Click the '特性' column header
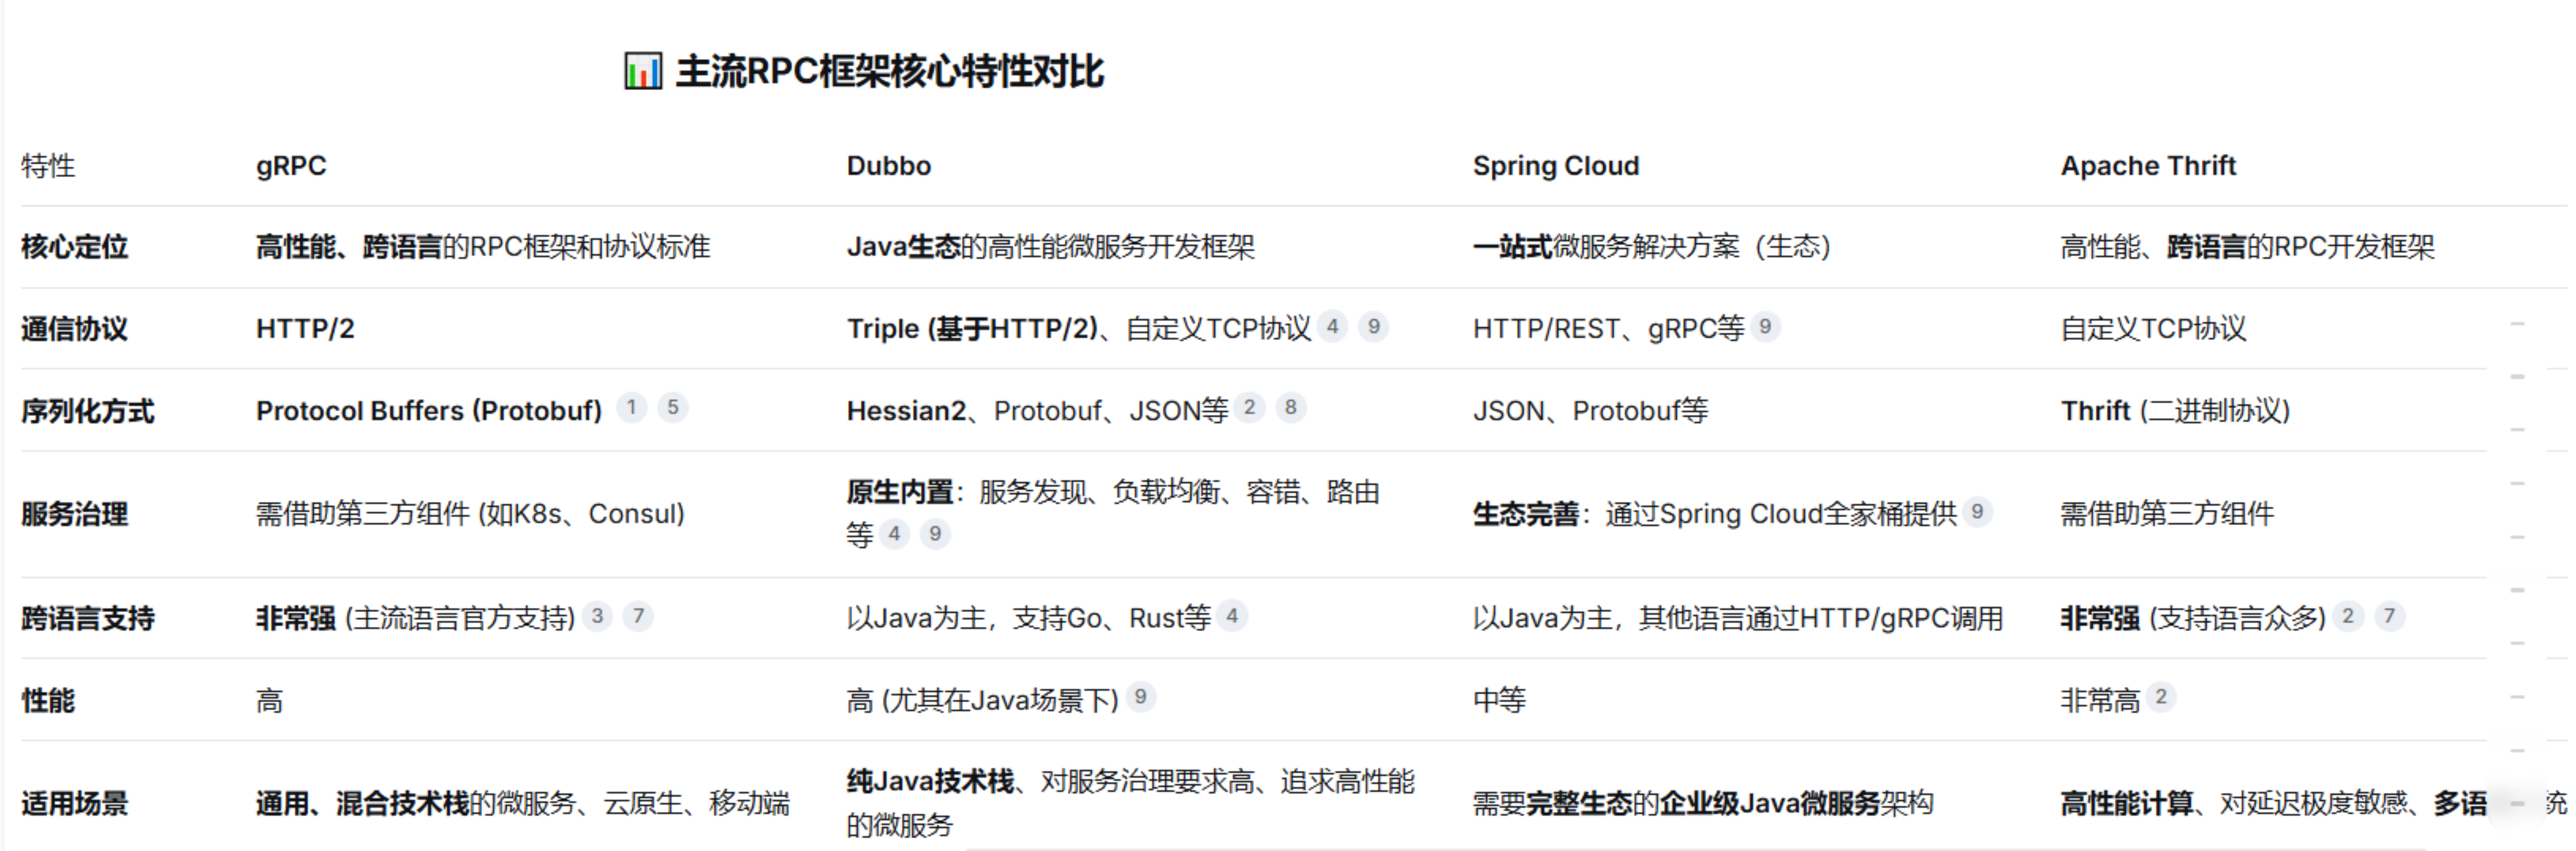This screenshot has width=2576, height=851. [x=48, y=166]
